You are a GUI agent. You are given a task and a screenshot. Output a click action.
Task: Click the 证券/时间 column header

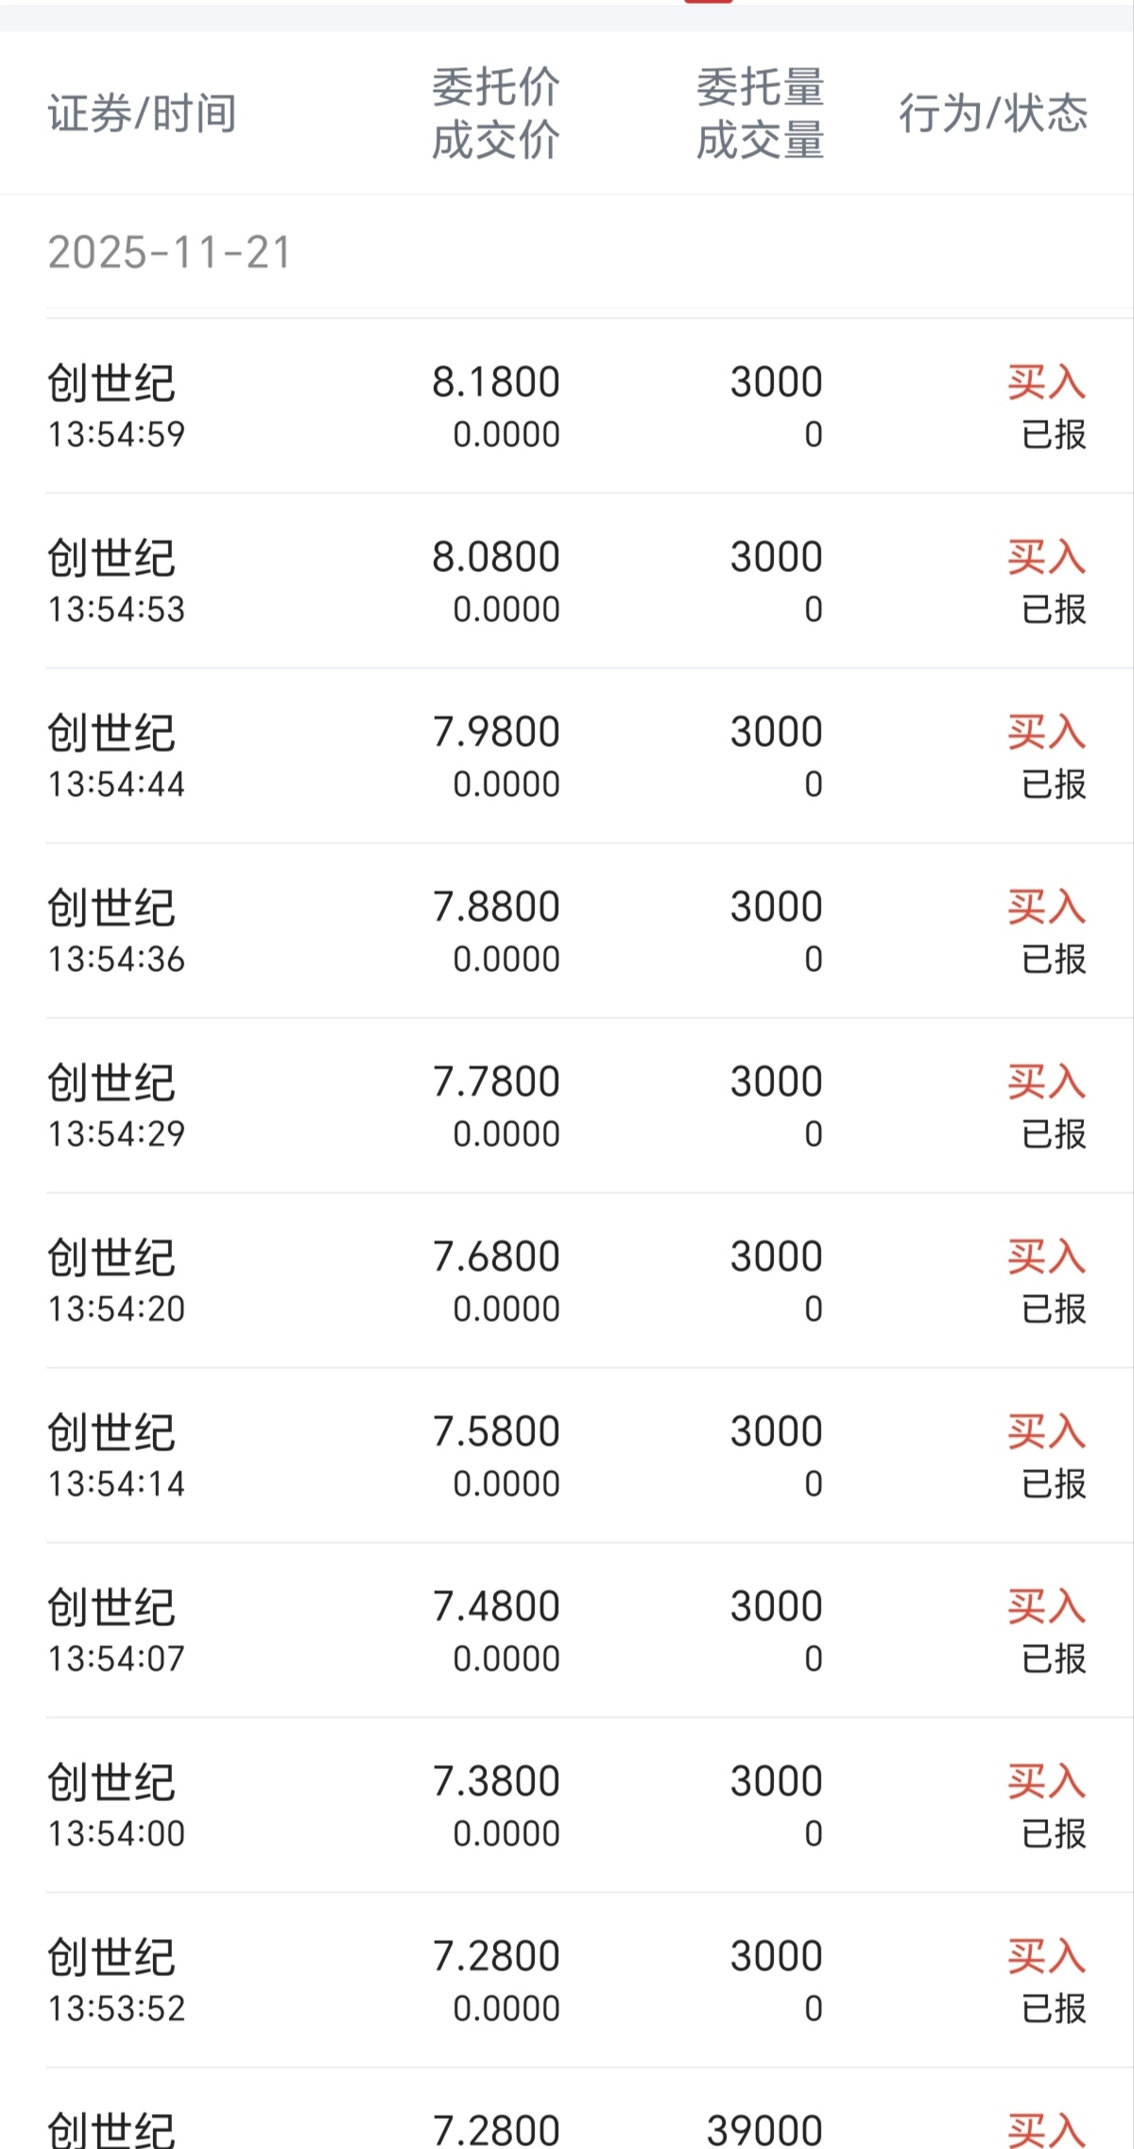click(142, 113)
